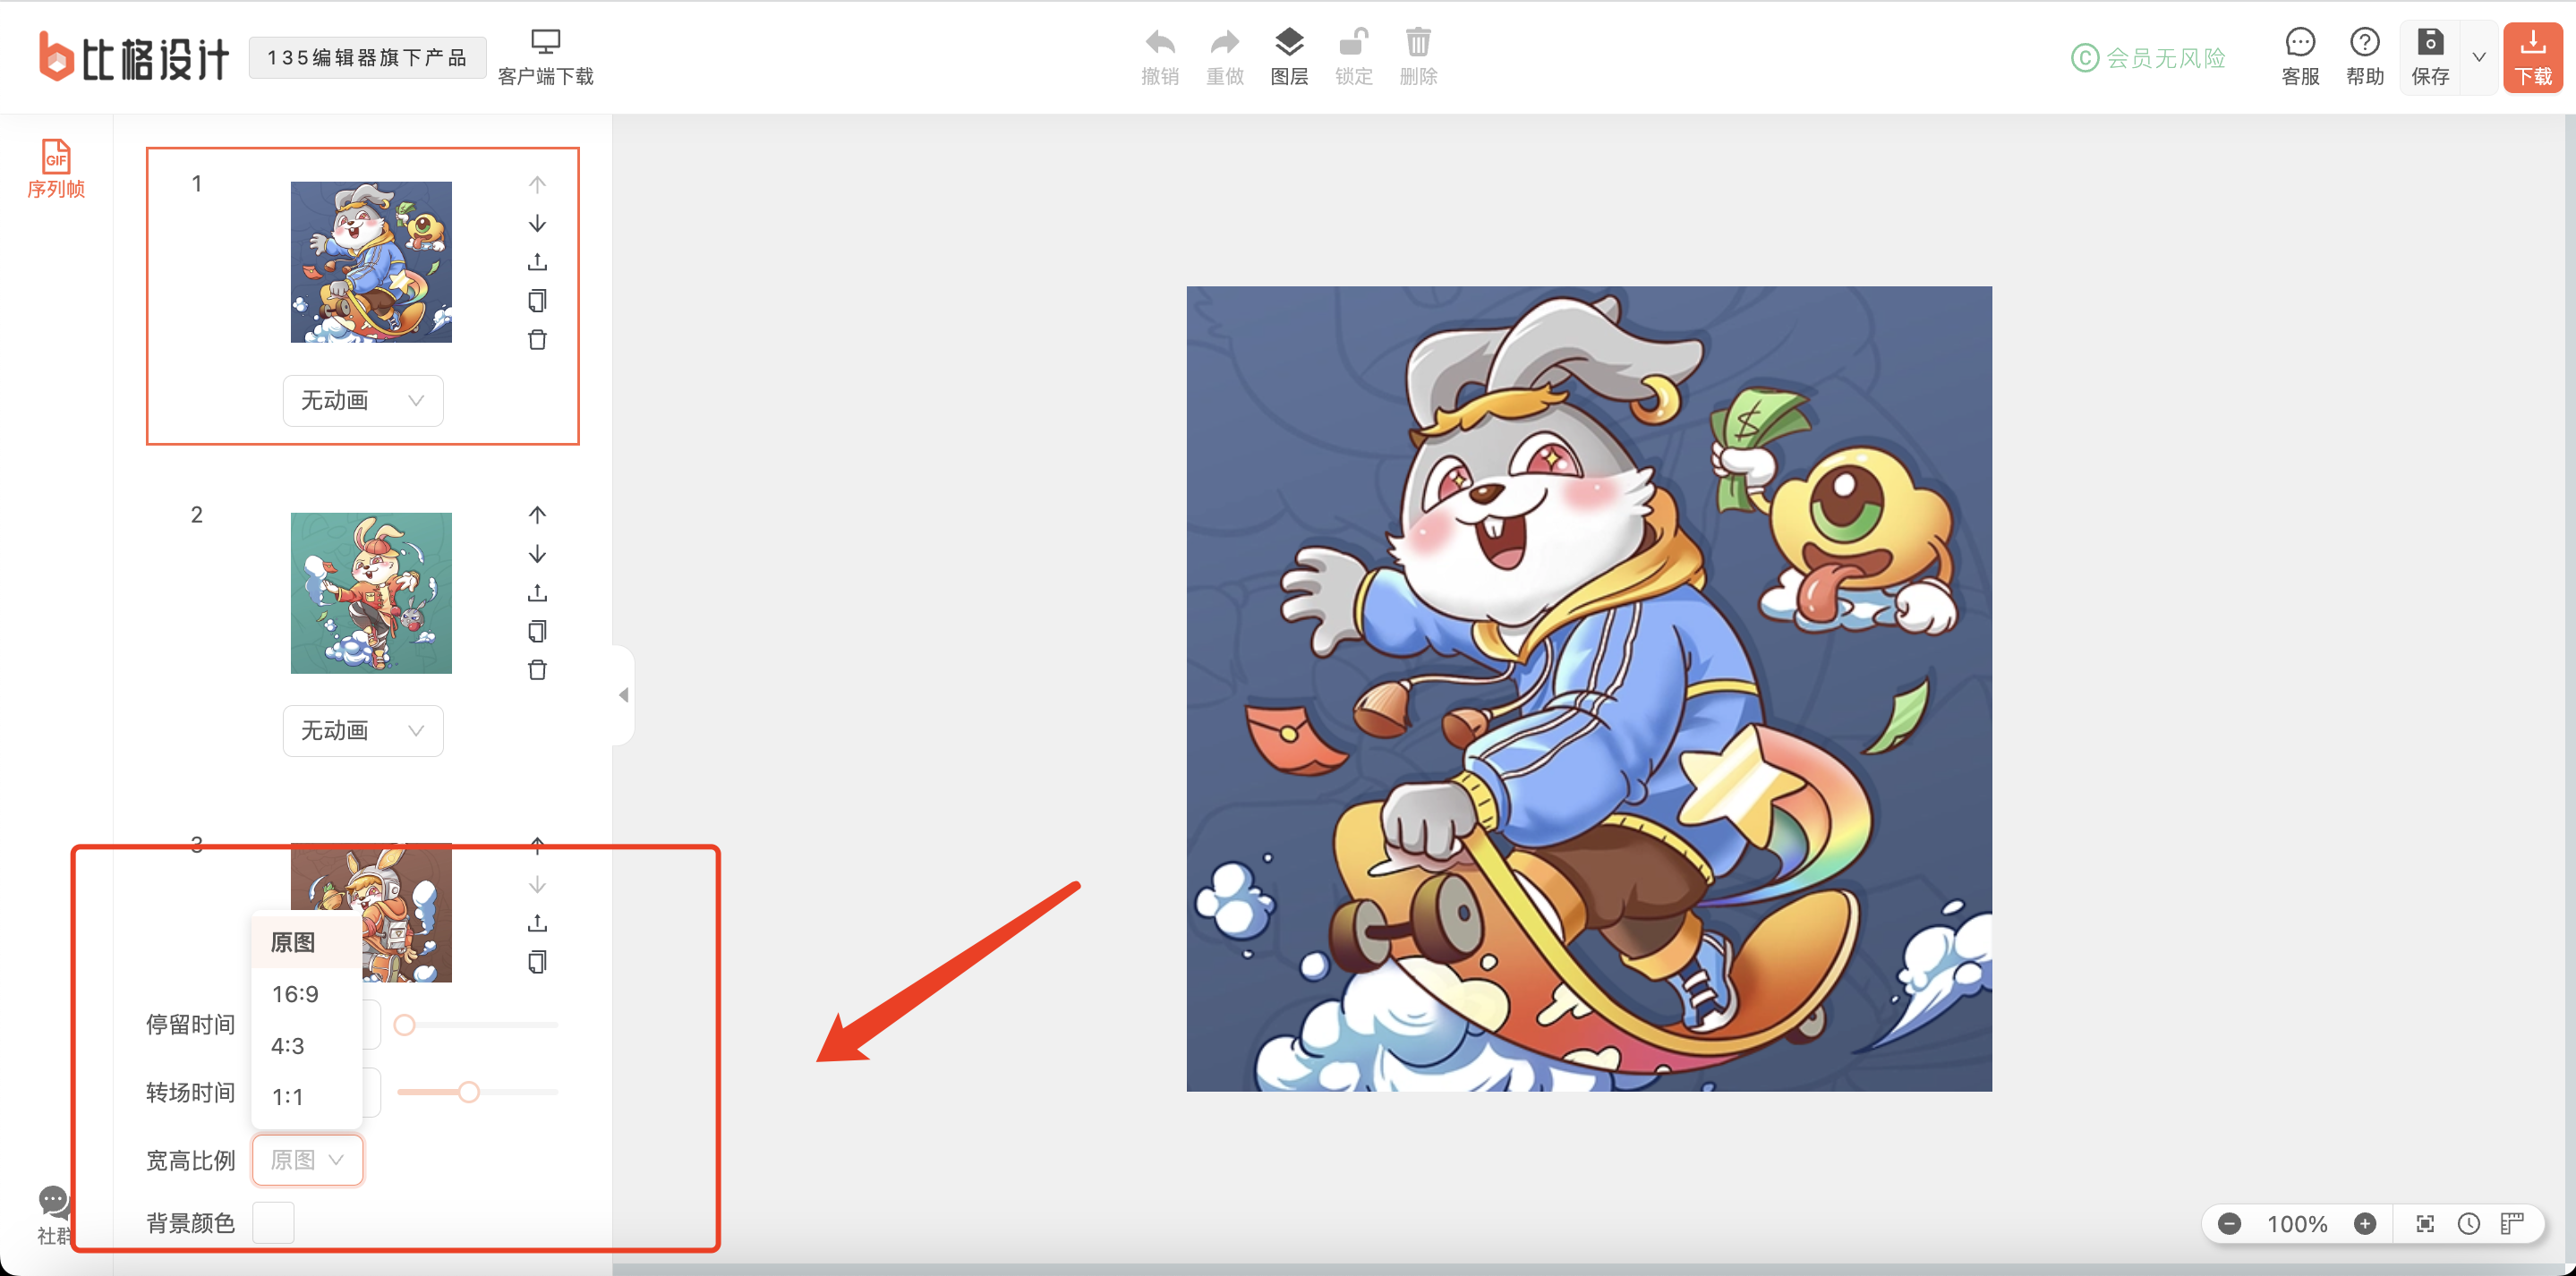
Task: Click the 转场时间 slider handle
Action: click(468, 1092)
